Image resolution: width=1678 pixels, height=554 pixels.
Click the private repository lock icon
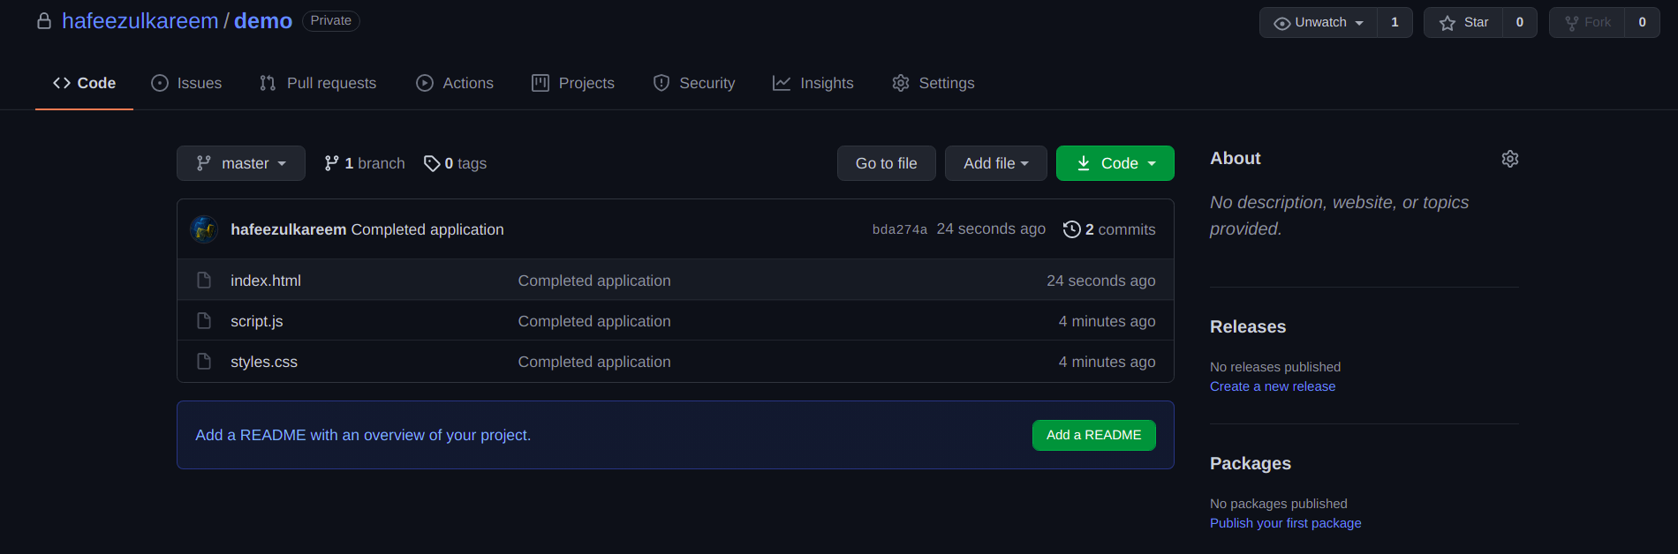[x=44, y=21]
